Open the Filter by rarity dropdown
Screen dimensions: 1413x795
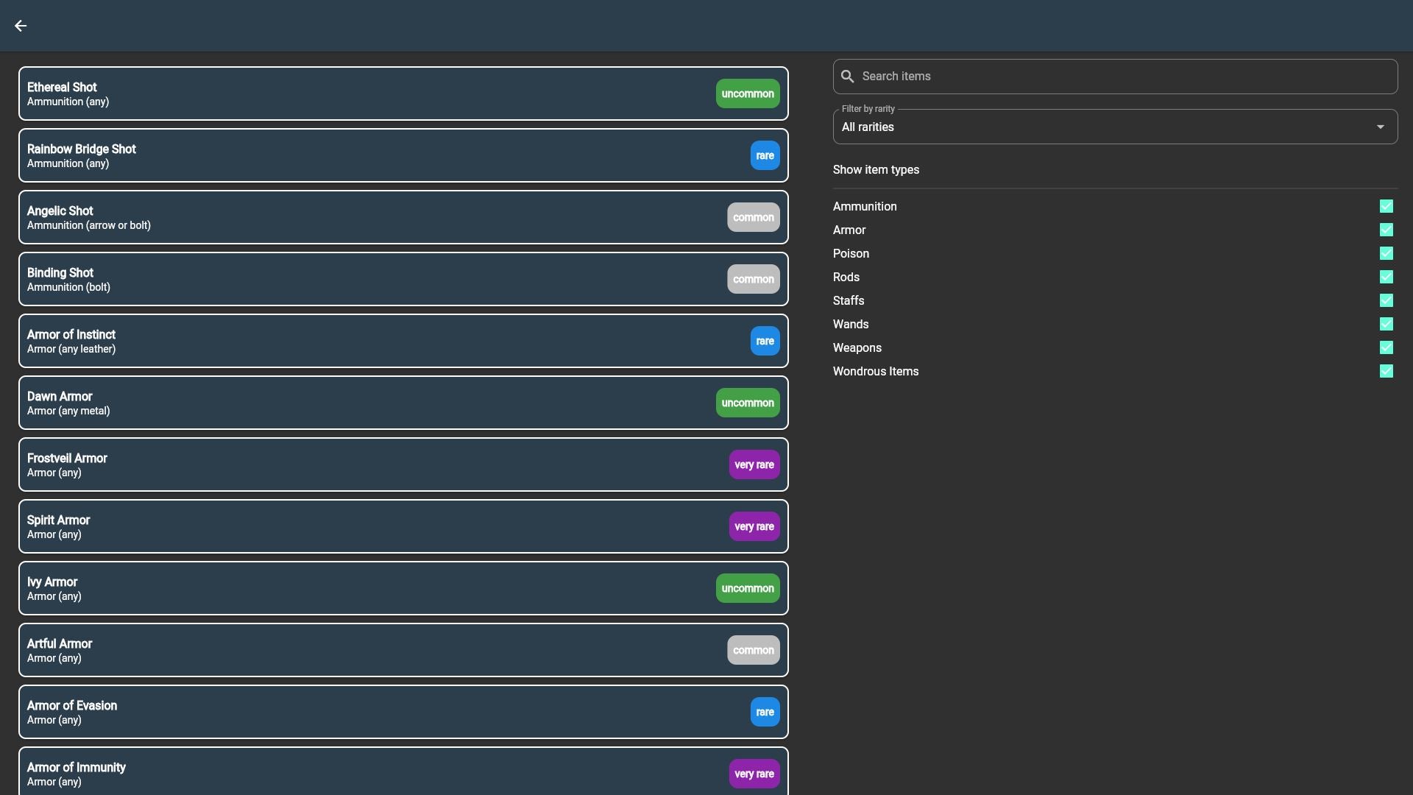pyautogui.click(x=1104, y=127)
